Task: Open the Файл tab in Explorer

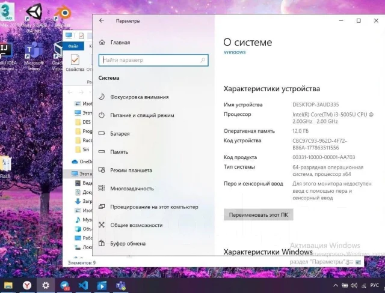Action: pos(73,46)
